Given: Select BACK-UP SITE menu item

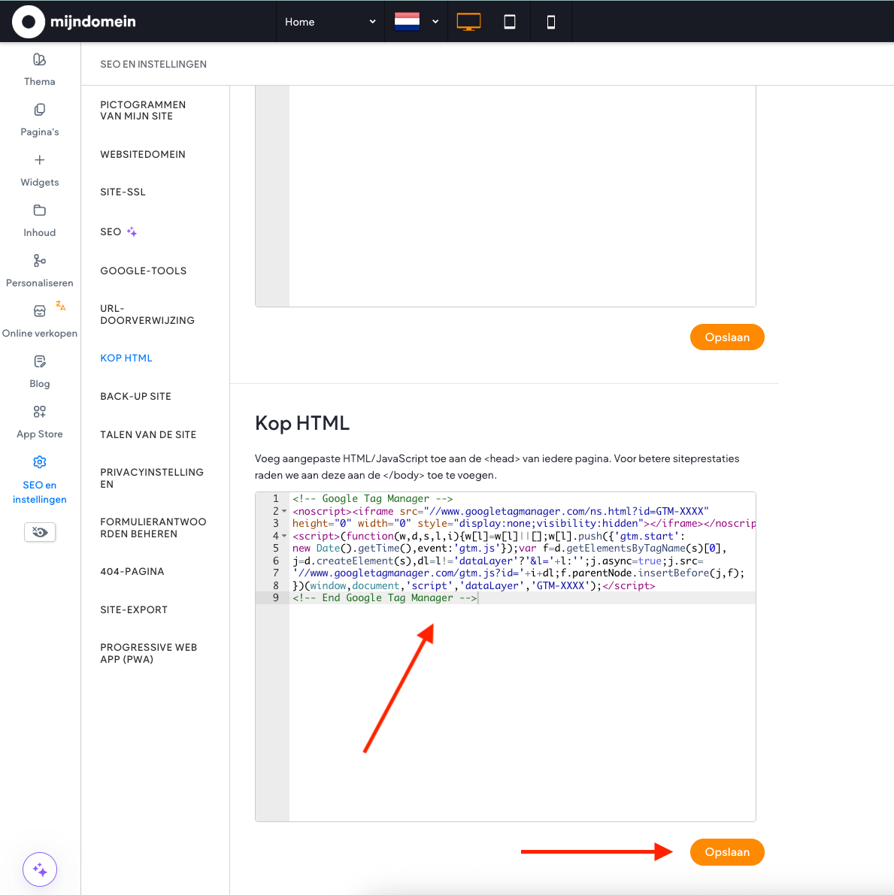Looking at the screenshot, I should coord(136,397).
